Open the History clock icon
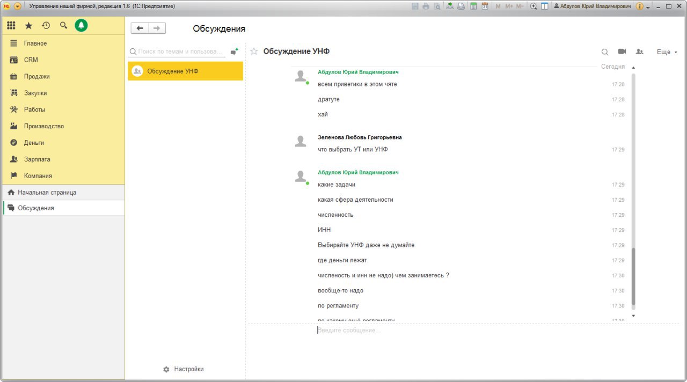The width and height of the screenshot is (687, 382). [46, 25]
